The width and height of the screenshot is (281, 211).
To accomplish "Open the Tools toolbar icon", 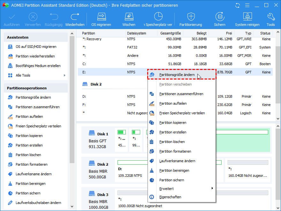I will 270,19.
